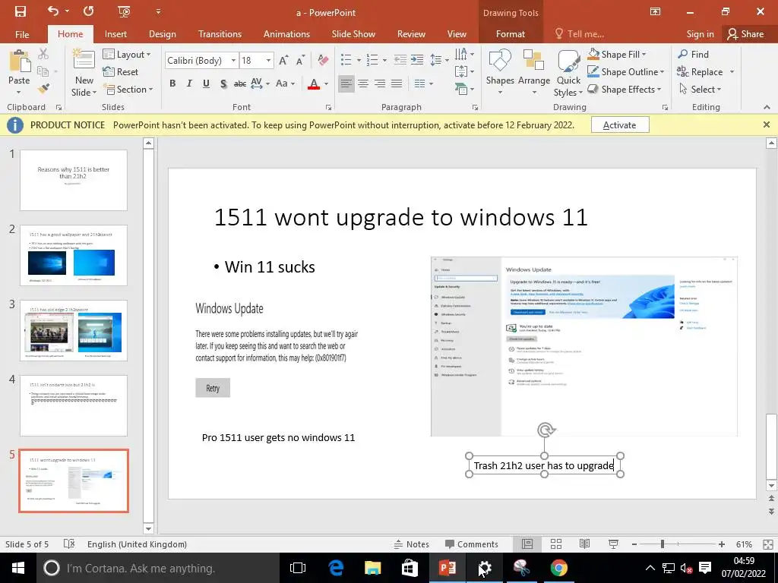This screenshot has width=778, height=583.
Task: Switch to the Design tab
Action: (163, 34)
